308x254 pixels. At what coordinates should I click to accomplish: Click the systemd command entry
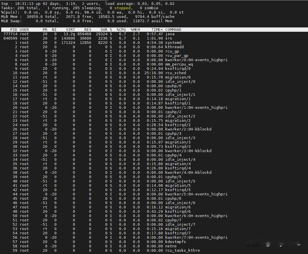pyautogui.click(x=173, y=43)
